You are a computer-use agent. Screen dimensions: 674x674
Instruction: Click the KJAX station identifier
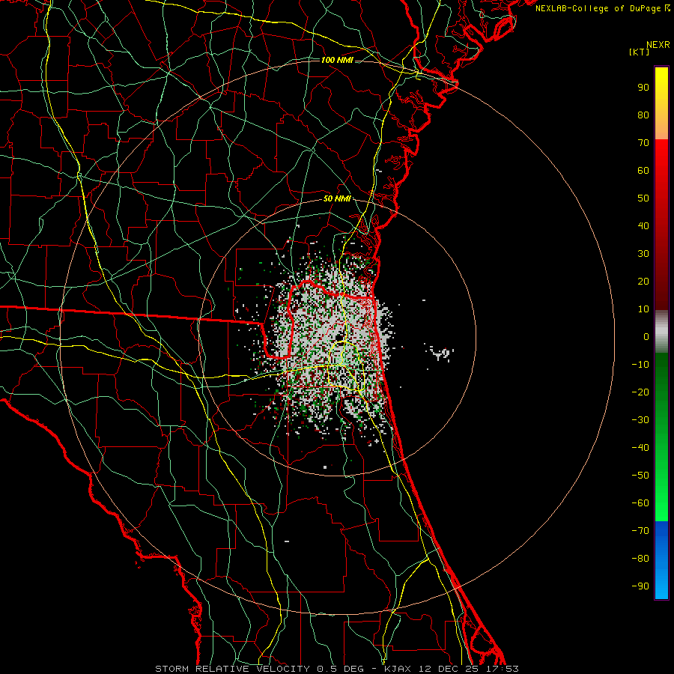(x=398, y=669)
